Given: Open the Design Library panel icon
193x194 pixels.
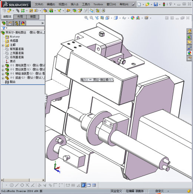Looking at the screenshot, I should 189,37.
